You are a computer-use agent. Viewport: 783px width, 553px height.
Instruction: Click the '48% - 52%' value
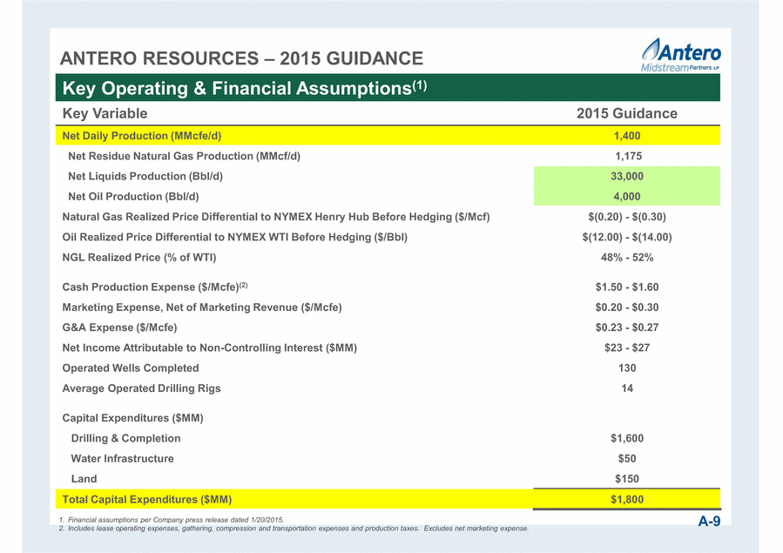pyautogui.click(x=627, y=258)
